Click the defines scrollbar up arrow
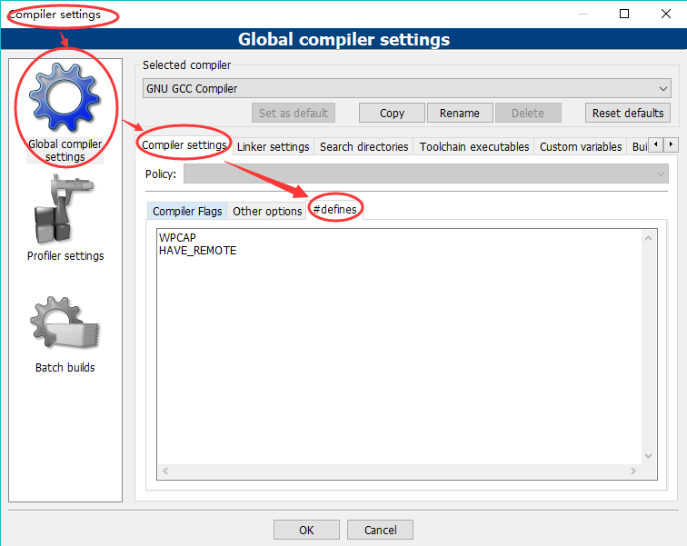This screenshot has height=546, width=687. [649, 238]
